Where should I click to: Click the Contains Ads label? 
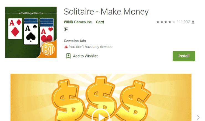pos(75,41)
